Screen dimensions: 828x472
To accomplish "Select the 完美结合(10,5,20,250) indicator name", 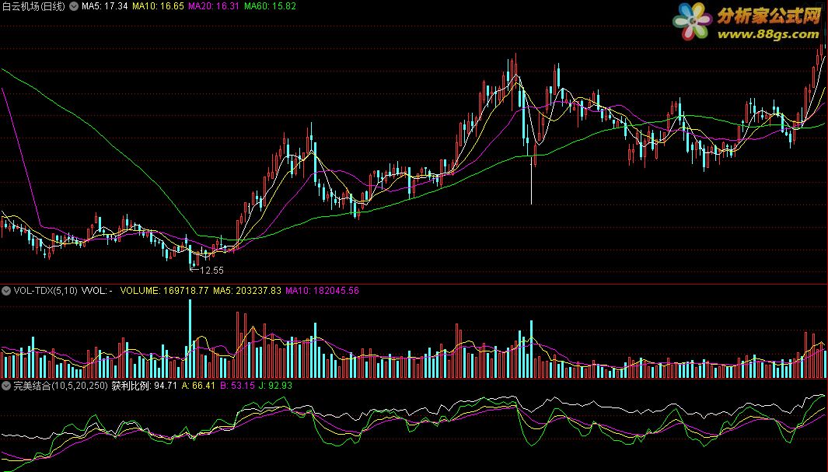I will [x=61, y=386].
